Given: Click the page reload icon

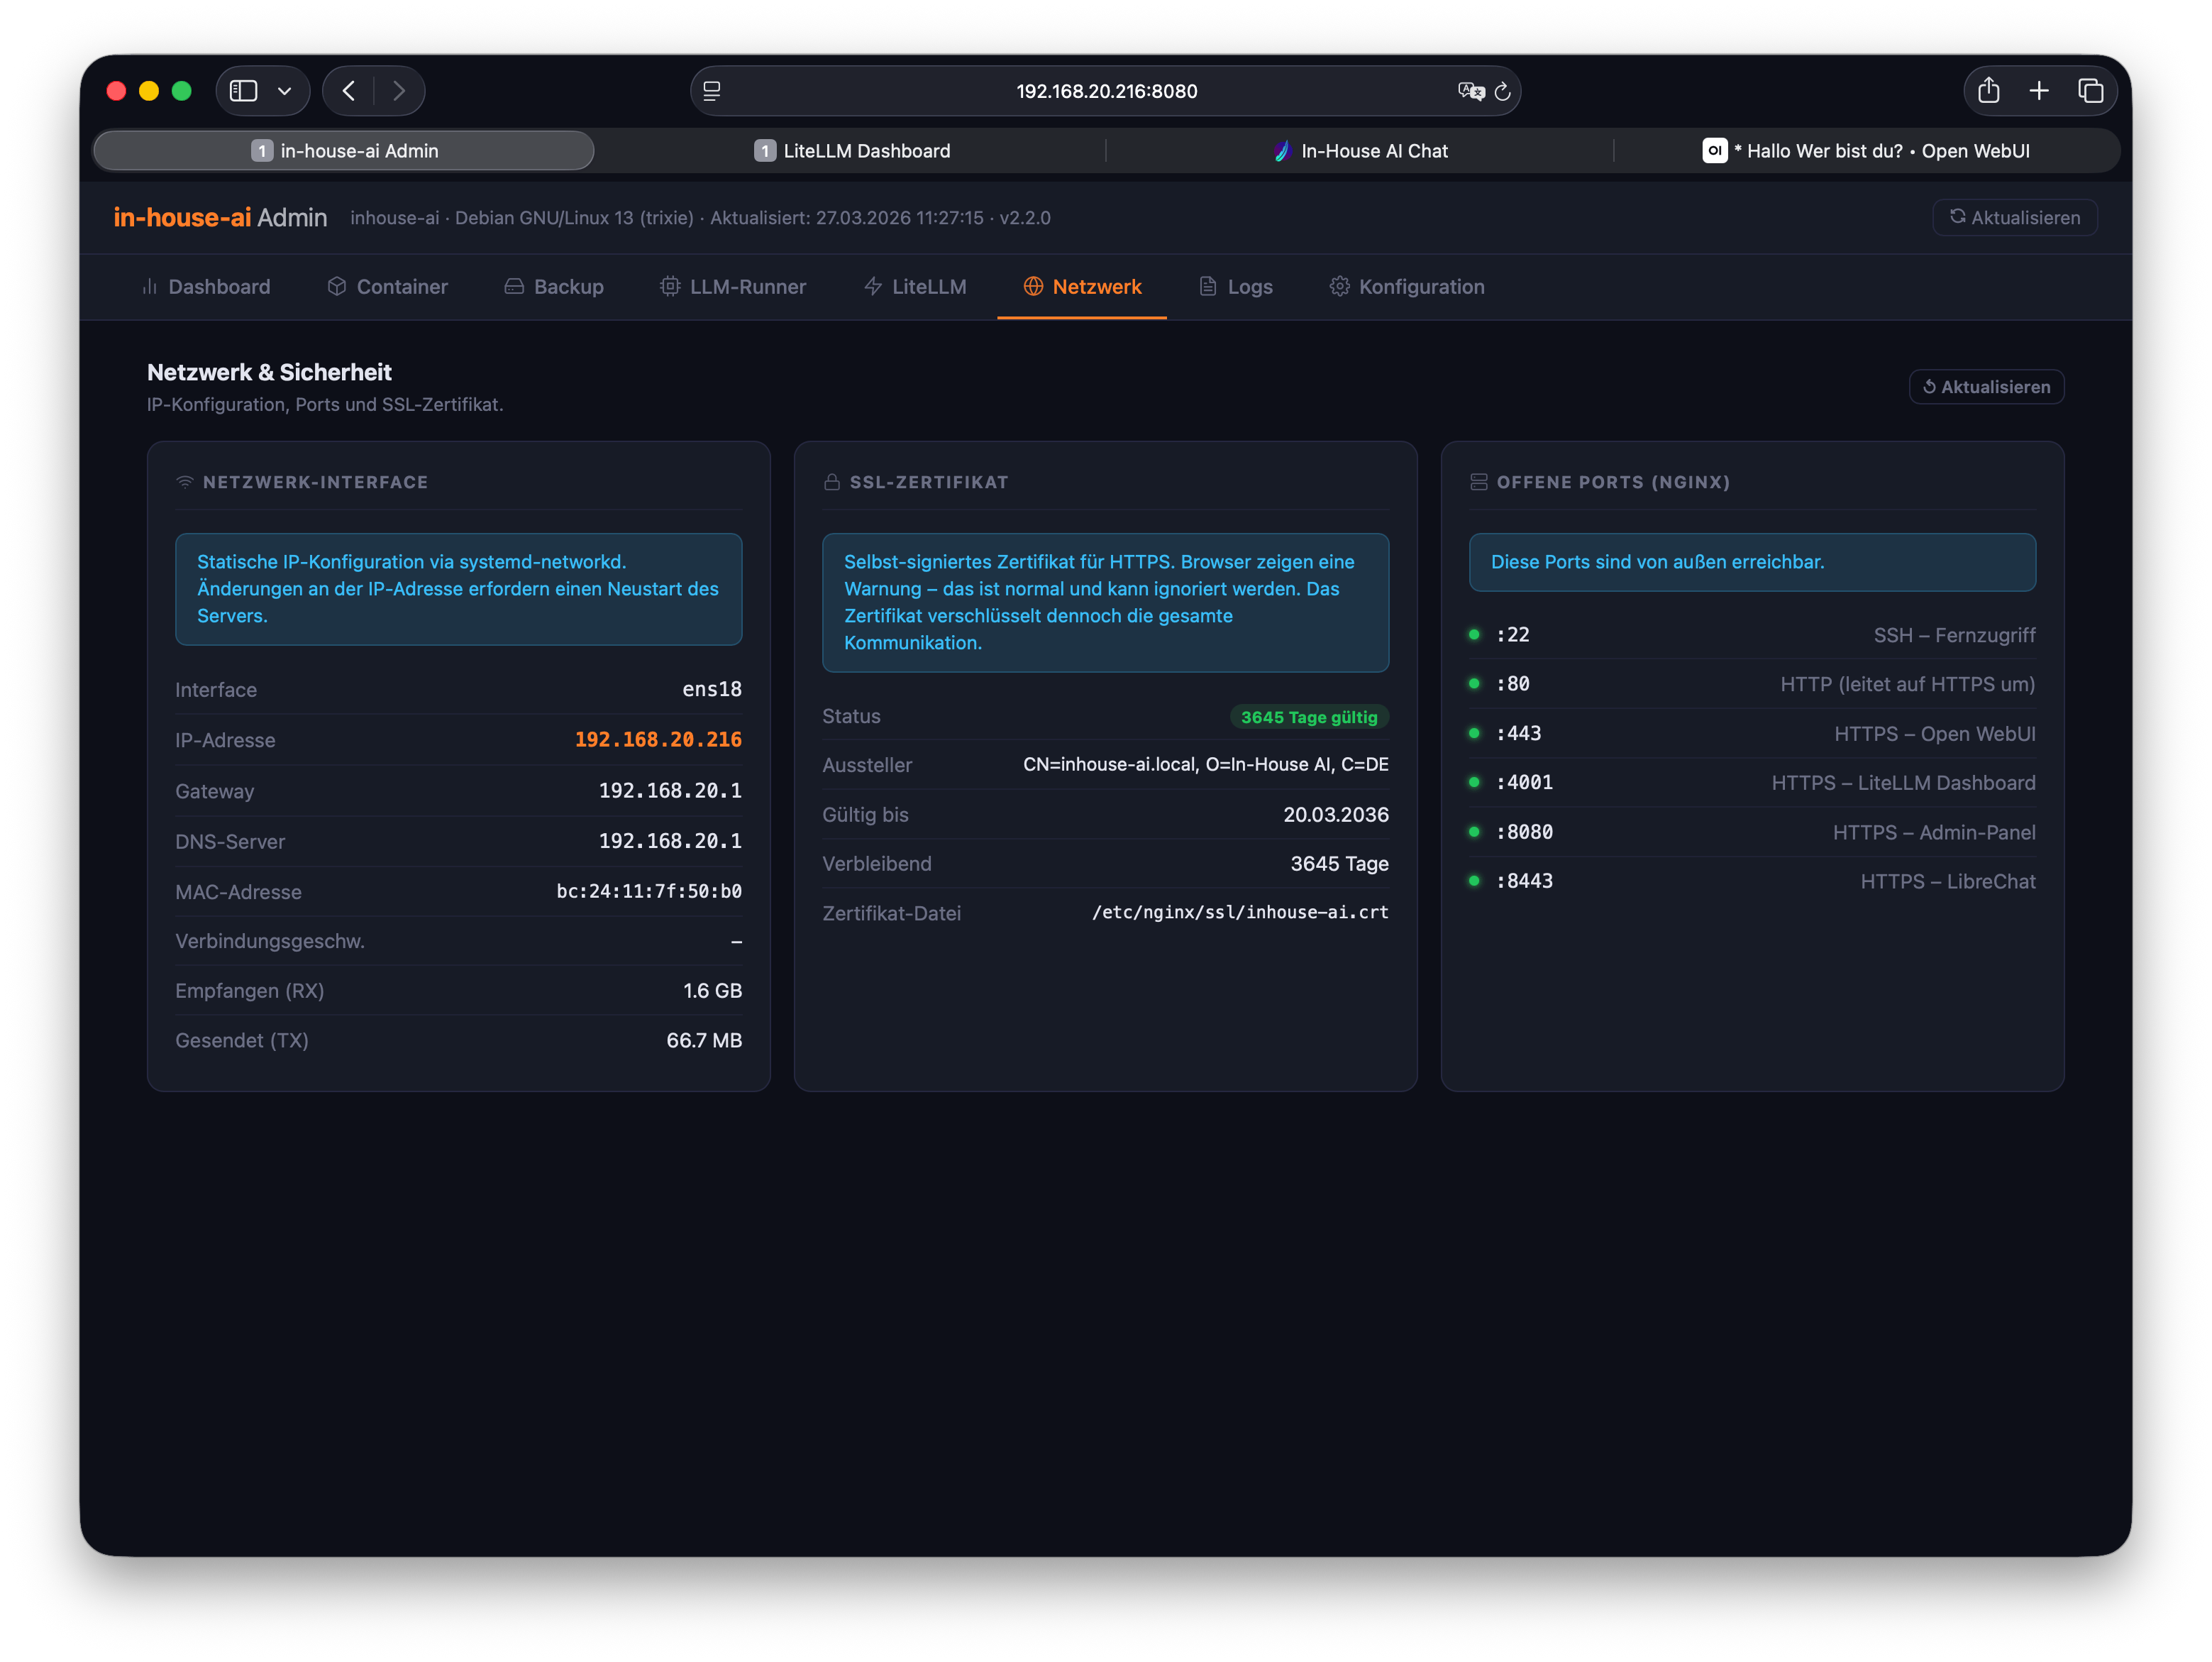Looking at the screenshot, I should 1502,92.
